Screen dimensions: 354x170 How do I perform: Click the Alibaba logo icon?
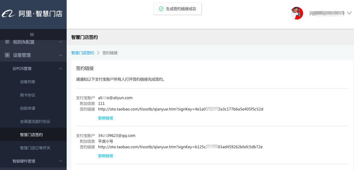coord(8,14)
